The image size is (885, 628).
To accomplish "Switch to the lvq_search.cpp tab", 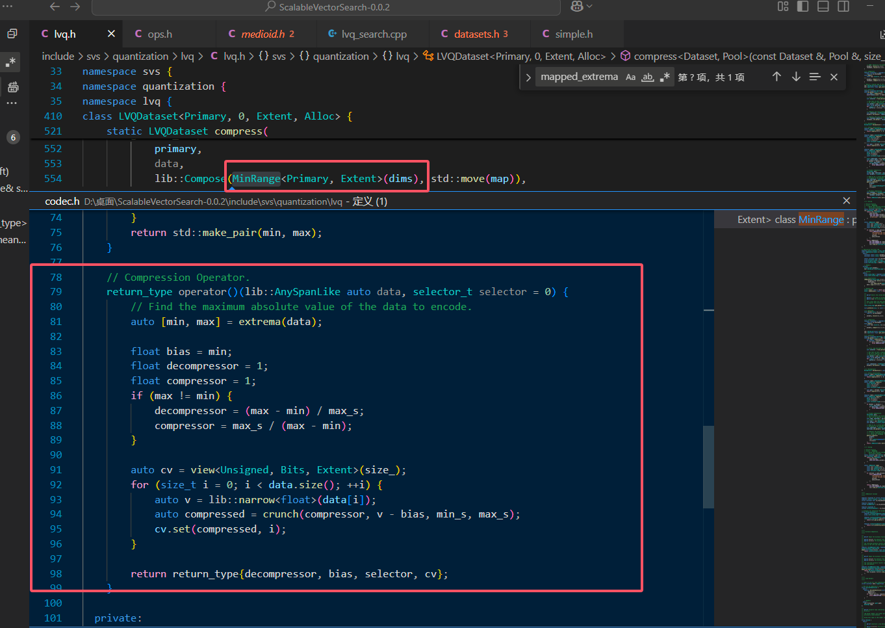I will pos(374,34).
